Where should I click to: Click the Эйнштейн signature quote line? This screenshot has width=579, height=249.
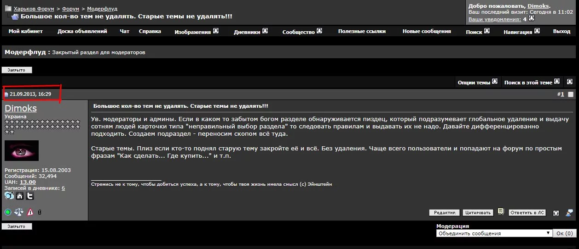coord(212,184)
